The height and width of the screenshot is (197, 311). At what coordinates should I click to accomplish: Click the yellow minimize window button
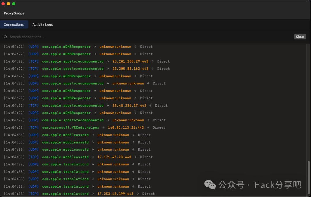click(x=8, y=4)
